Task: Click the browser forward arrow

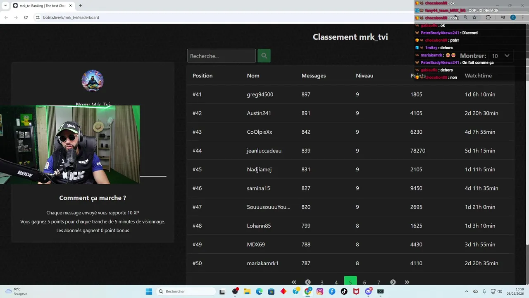Action: coord(16,17)
